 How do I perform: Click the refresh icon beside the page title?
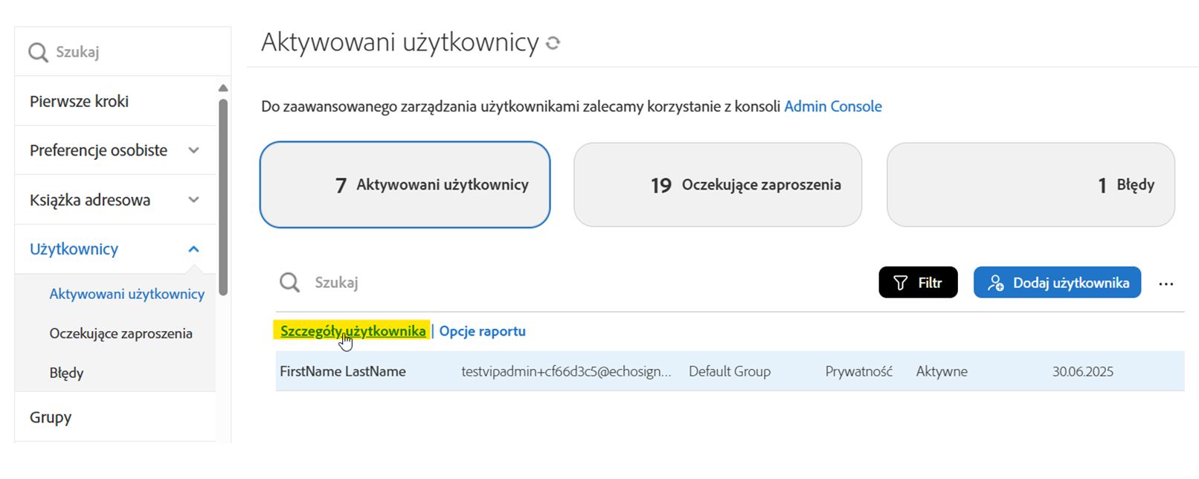553,43
